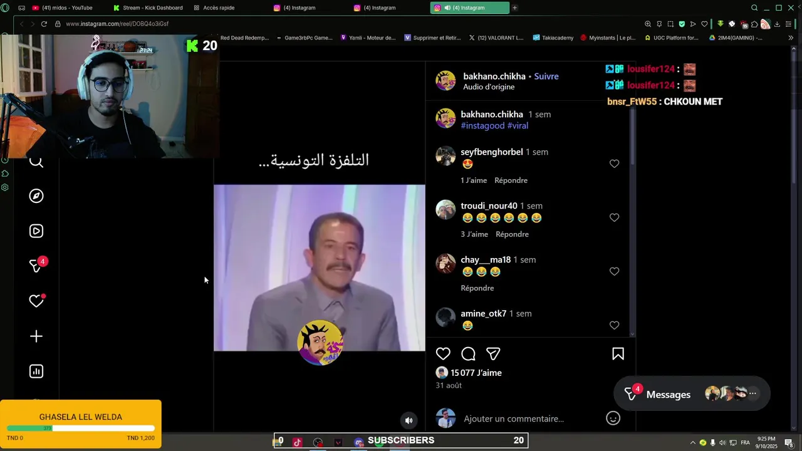Open the floating Messages panel

tap(692, 394)
